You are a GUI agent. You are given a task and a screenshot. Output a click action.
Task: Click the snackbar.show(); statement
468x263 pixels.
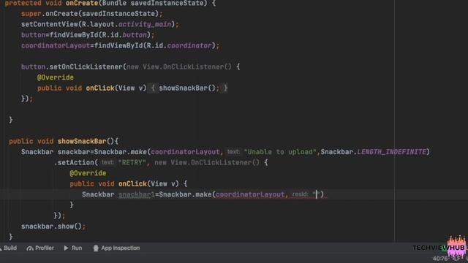pyautogui.click(x=53, y=226)
